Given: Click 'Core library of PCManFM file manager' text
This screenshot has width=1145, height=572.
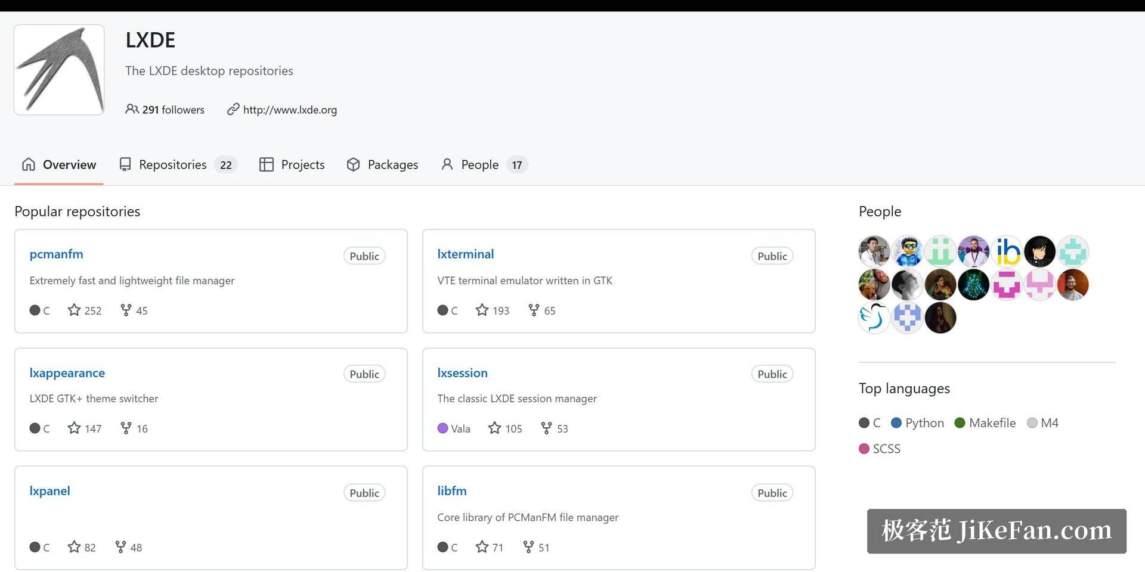Looking at the screenshot, I should 528,517.
